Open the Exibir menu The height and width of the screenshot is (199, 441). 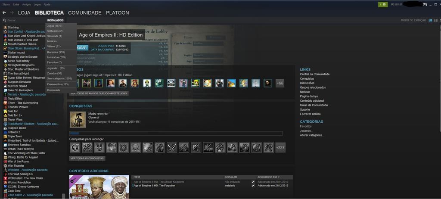click(16, 4)
